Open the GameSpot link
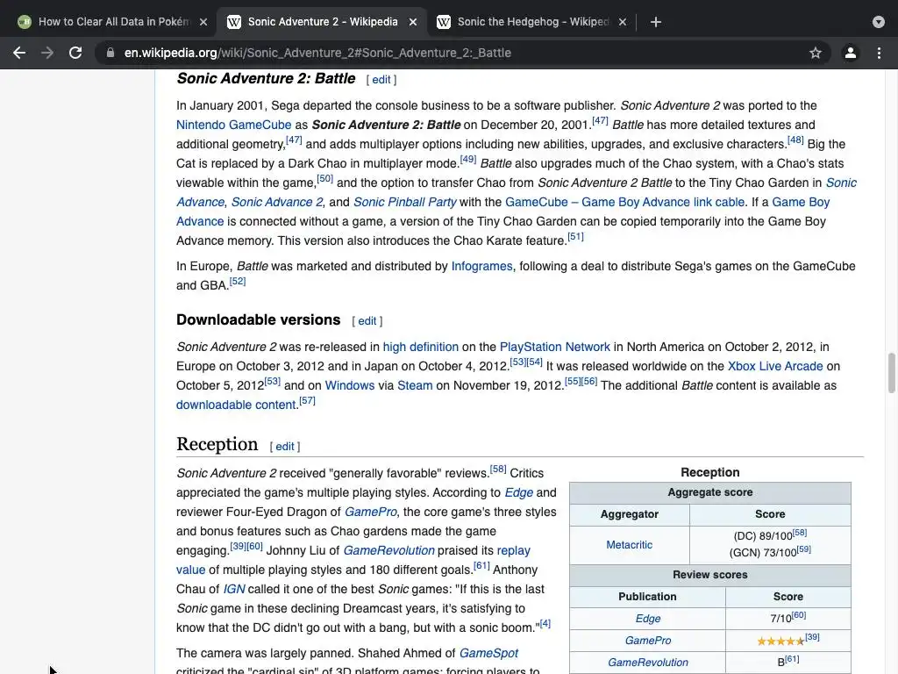The image size is (898, 674). pos(488,653)
